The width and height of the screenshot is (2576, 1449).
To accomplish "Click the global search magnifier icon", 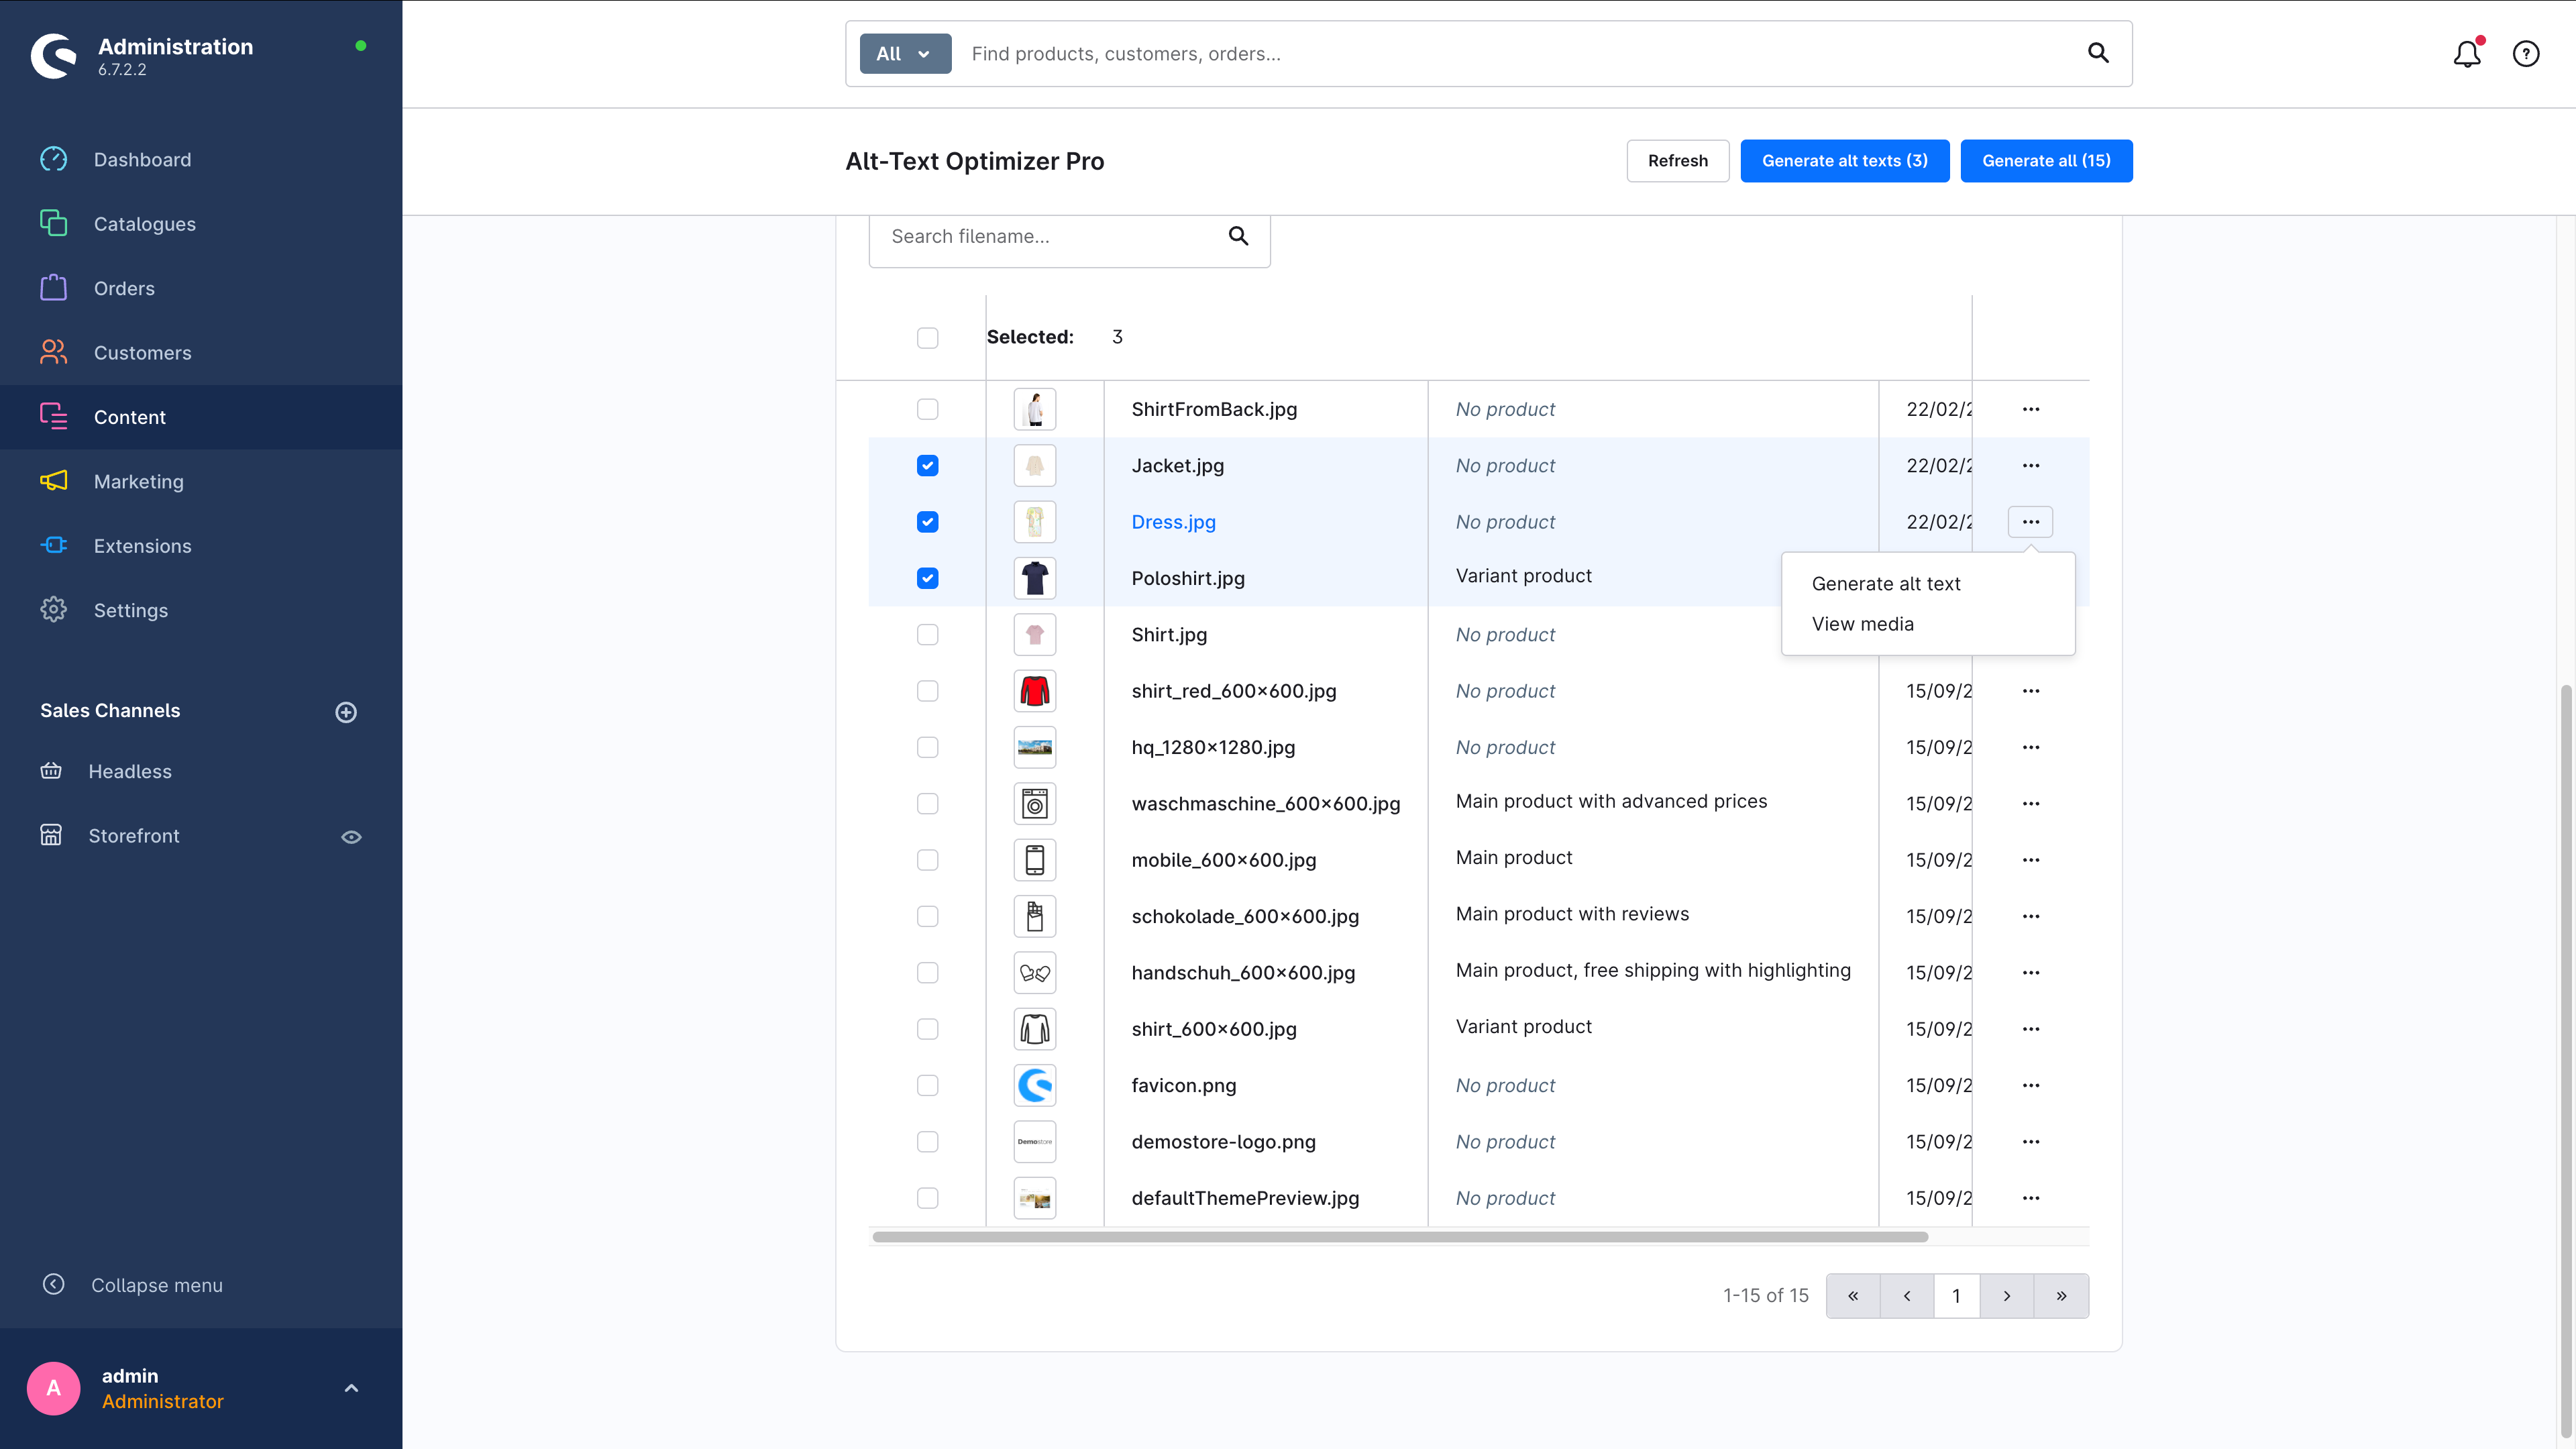I will 2098,53.
